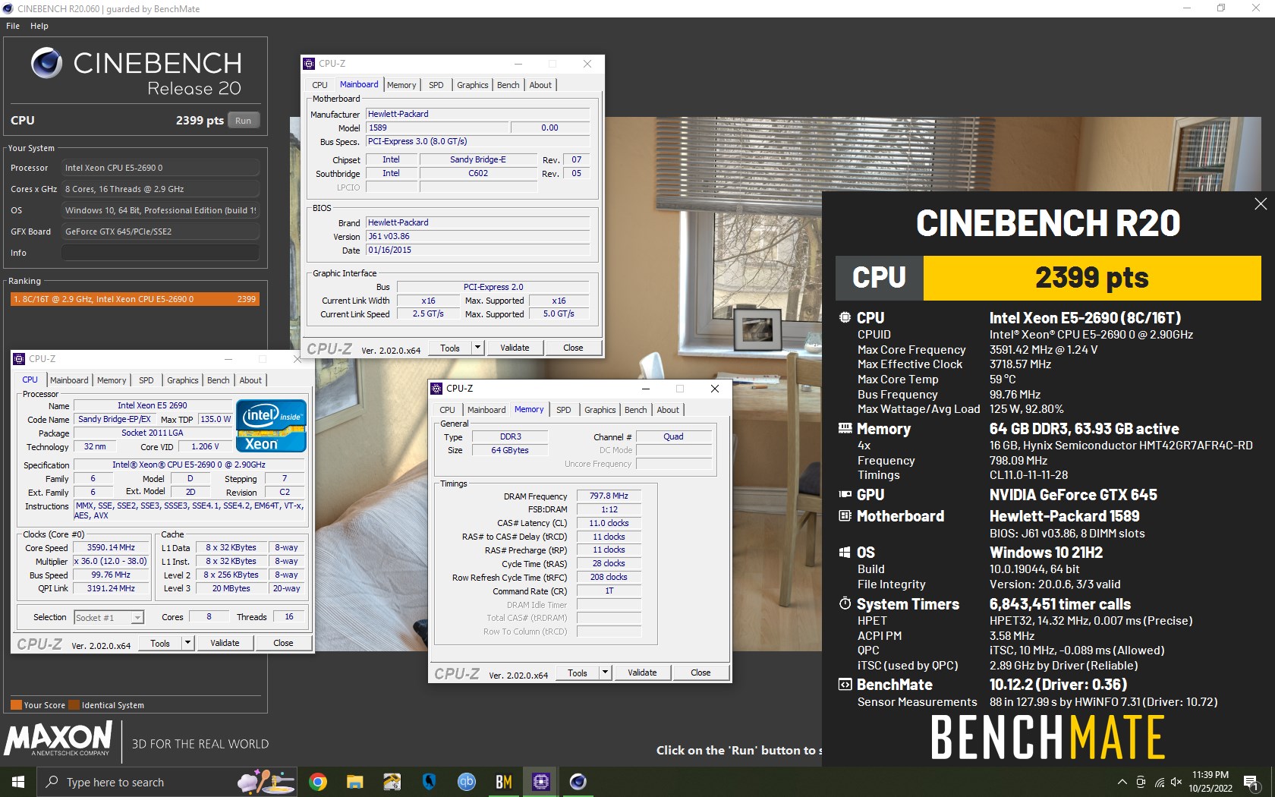The width and height of the screenshot is (1275, 797).
Task: Open the notification center icon
Action: [1252, 782]
